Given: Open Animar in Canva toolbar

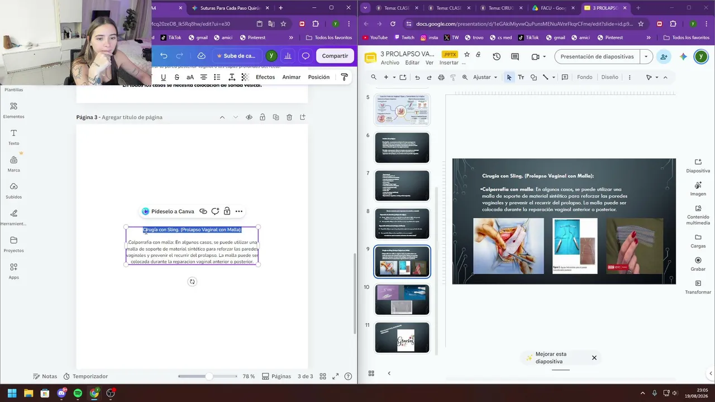Looking at the screenshot, I should coord(292,77).
